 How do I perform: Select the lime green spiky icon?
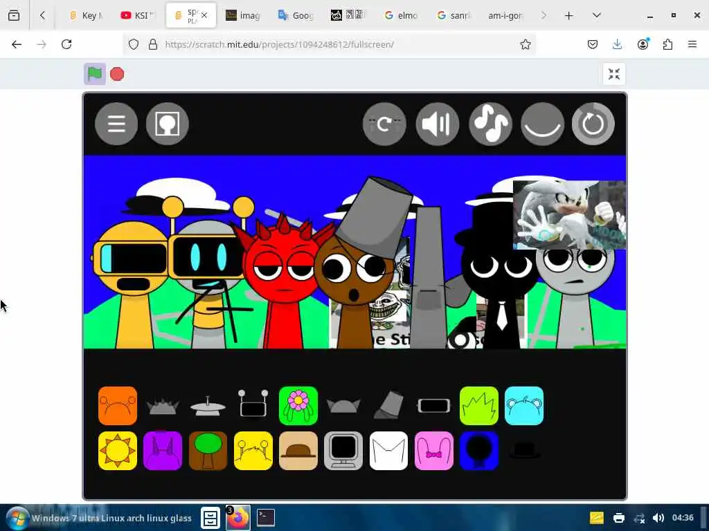point(479,405)
